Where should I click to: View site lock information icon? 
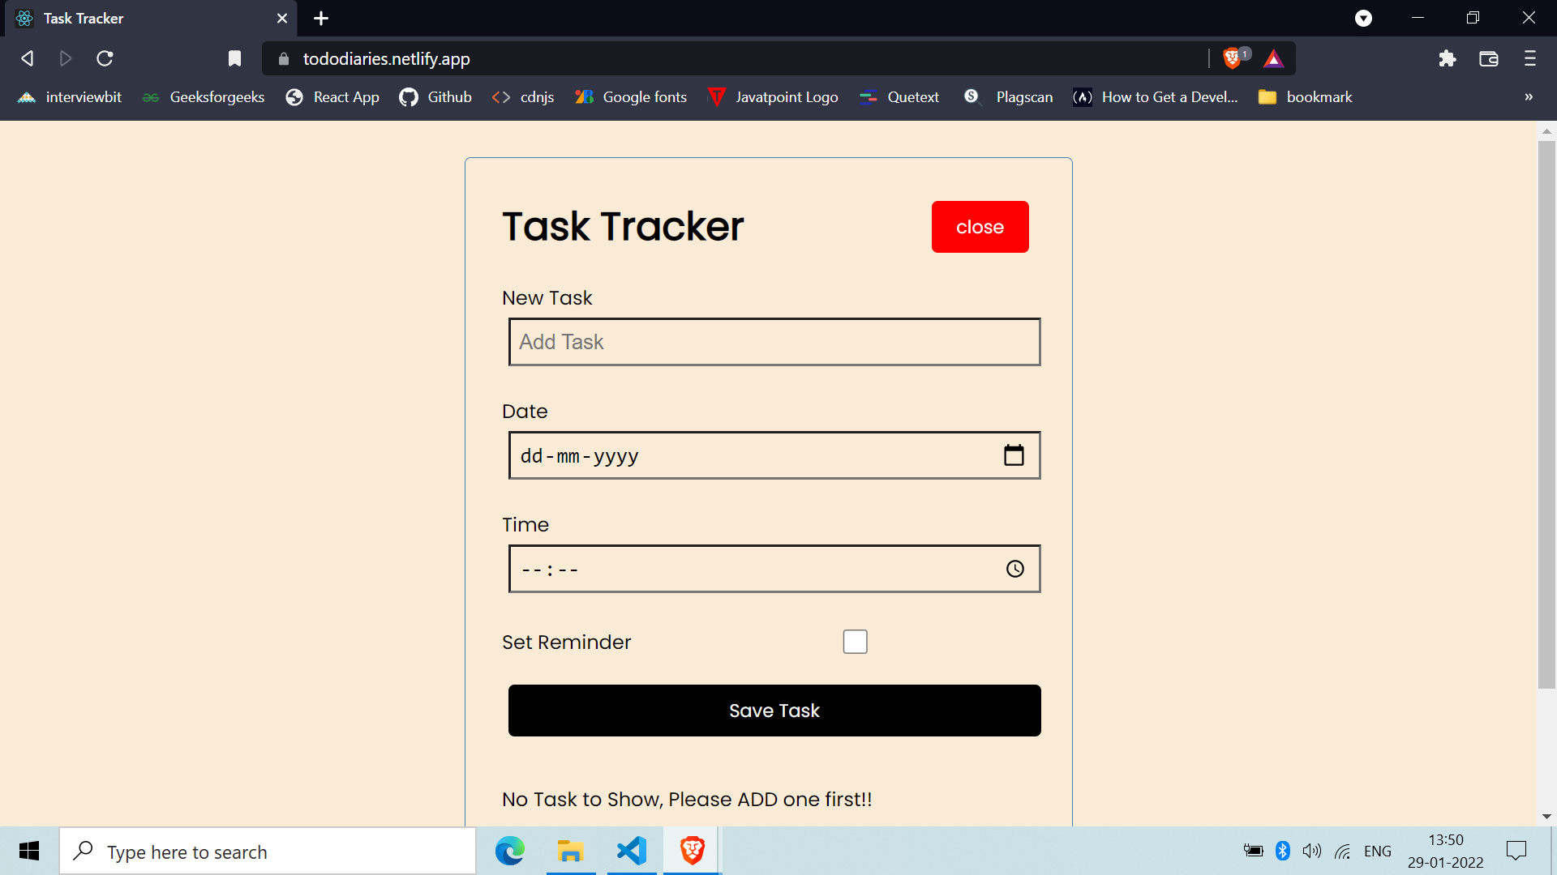pos(283,58)
